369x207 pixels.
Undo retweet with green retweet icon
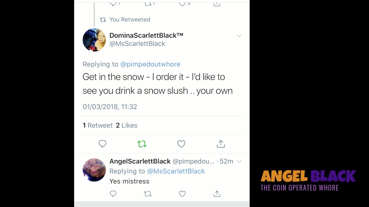(x=142, y=144)
